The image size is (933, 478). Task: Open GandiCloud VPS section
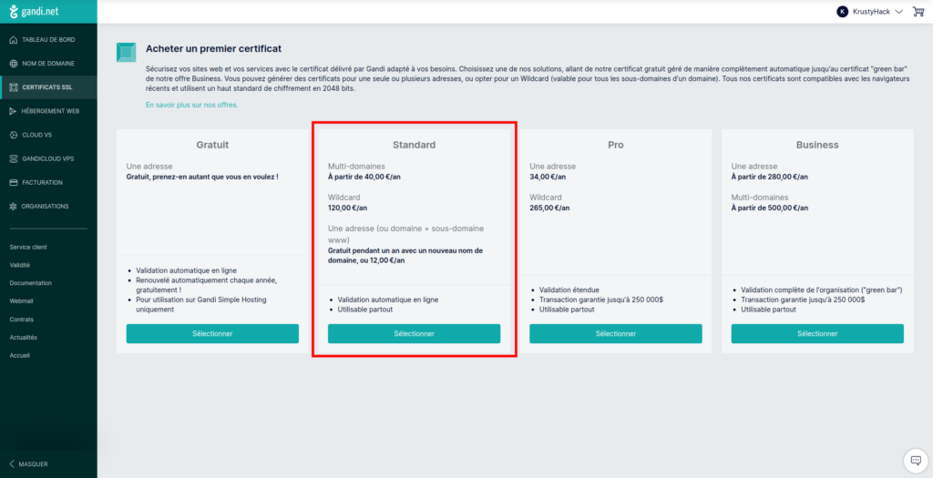pyautogui.click(x=48, y=158)
